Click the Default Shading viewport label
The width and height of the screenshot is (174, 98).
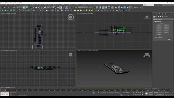tap(95, 51)
